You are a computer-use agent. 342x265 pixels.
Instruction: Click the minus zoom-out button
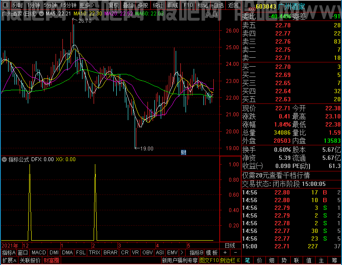(x=236, y=253)
